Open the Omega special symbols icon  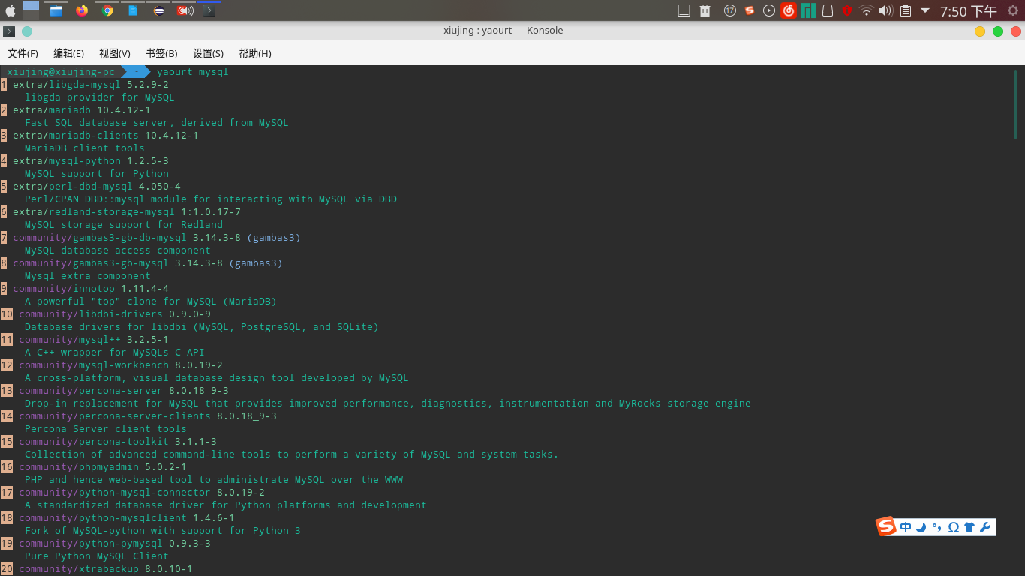point(953,527)
